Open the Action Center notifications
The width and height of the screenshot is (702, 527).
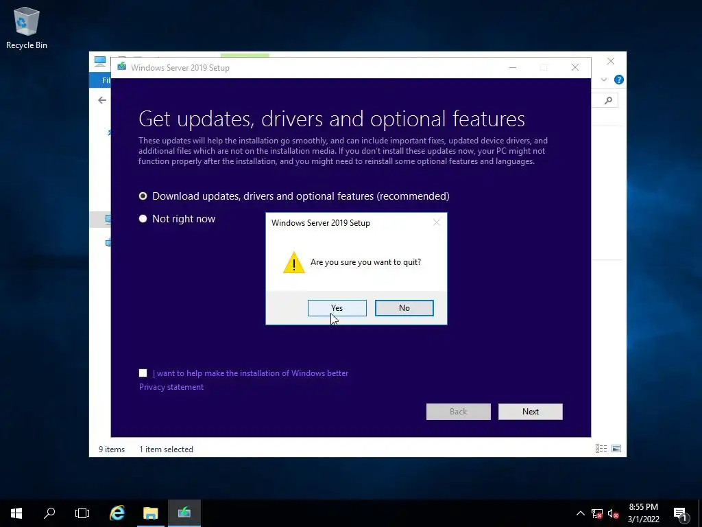tap(680, 513)
